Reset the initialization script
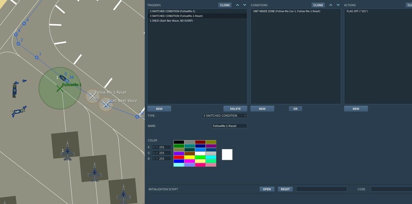This screenshot has width=412, height=204. 286,189
